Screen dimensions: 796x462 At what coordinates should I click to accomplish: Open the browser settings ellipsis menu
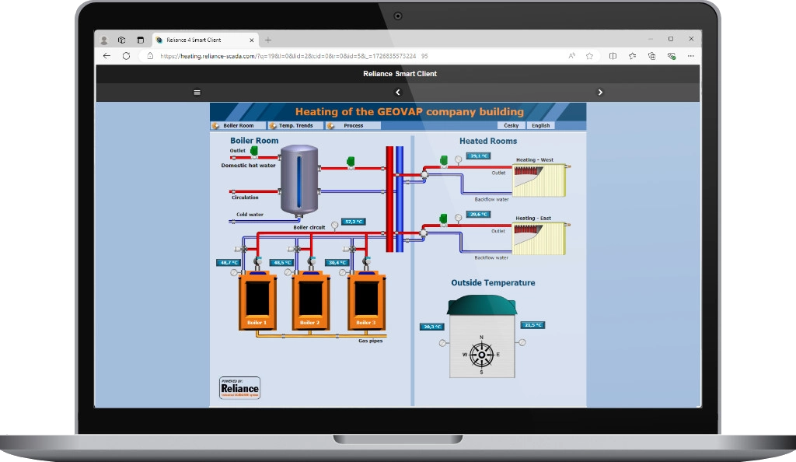coord(691,56)
